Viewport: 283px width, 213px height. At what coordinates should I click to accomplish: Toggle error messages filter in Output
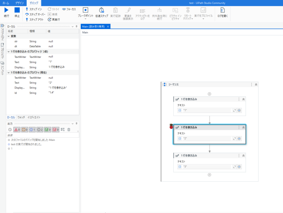click(x=17, y=130)
